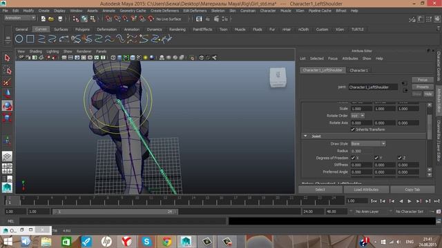Click the New Scene icon
Screen dimensions: 442x248
pos(43,19)
